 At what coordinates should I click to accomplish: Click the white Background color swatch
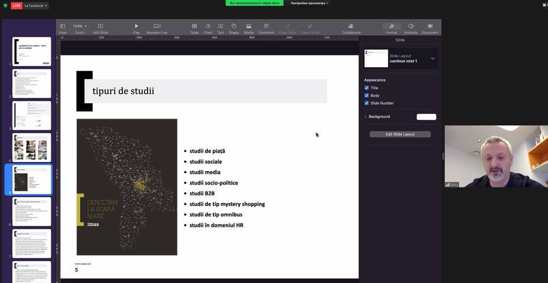pos(426,117)
